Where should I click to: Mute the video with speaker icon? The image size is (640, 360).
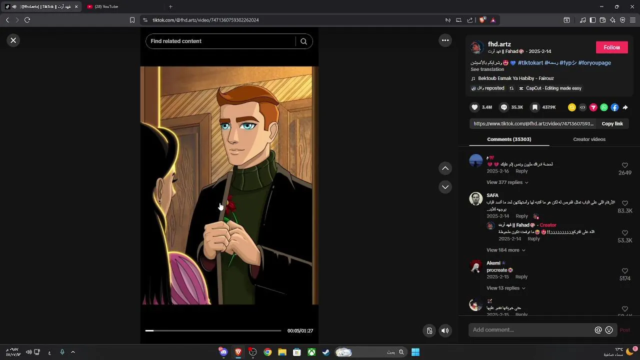[445, 330]
